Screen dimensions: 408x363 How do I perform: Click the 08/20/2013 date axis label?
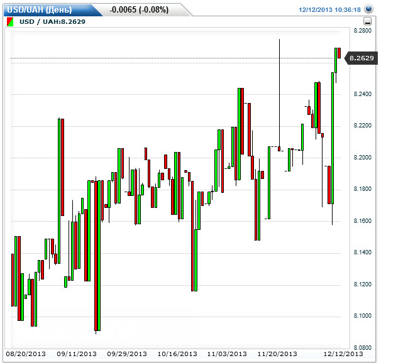pyautogui.click(x=26, y=354)
